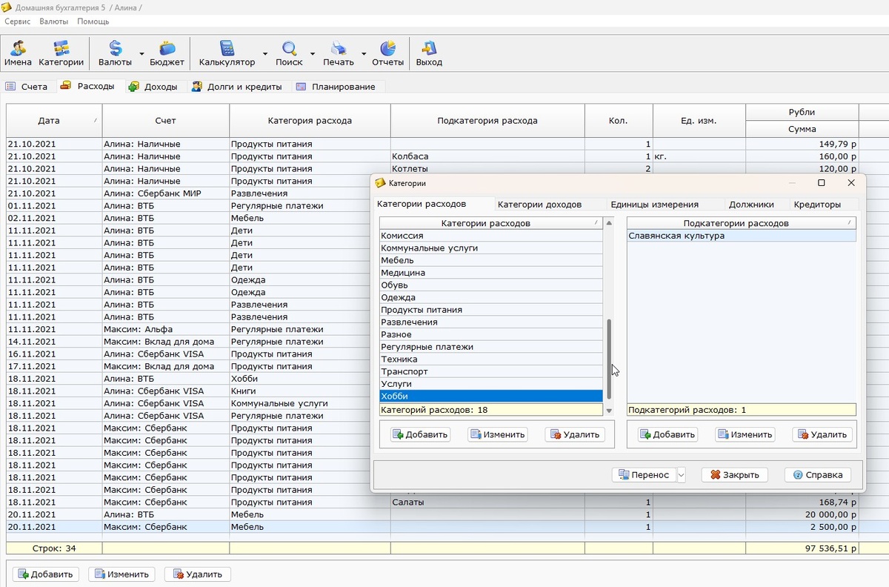The width and height of the screenshot is (889, 587).
Task: Open the Бюджет toolbar icon
Action: [167, 54]
